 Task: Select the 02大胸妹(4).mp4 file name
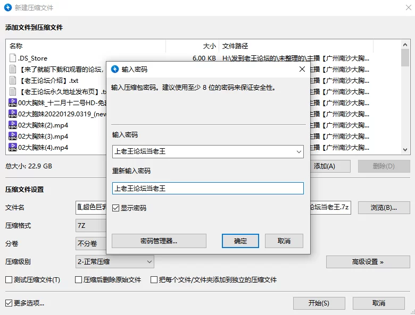(x=43, y=148)
